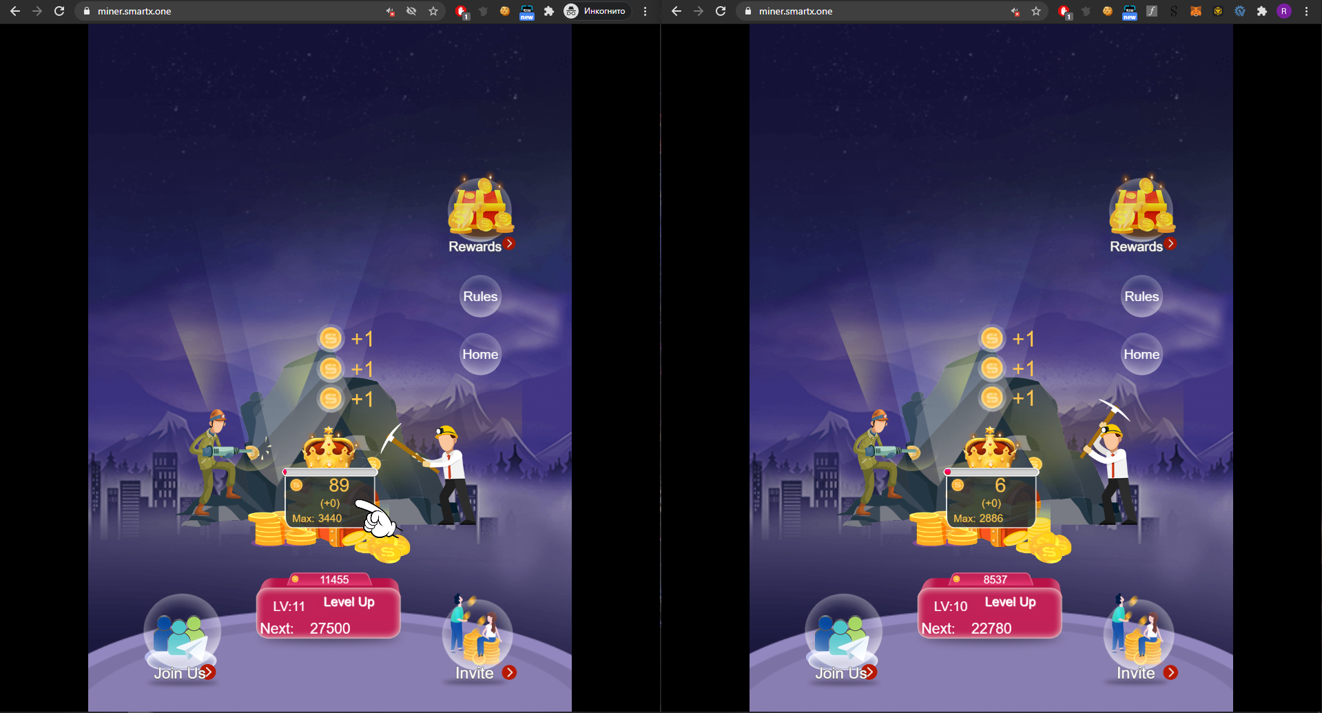Click the 'Next: 27500' level cost
Screen dimensions: 1322x713
click(305, 628)
